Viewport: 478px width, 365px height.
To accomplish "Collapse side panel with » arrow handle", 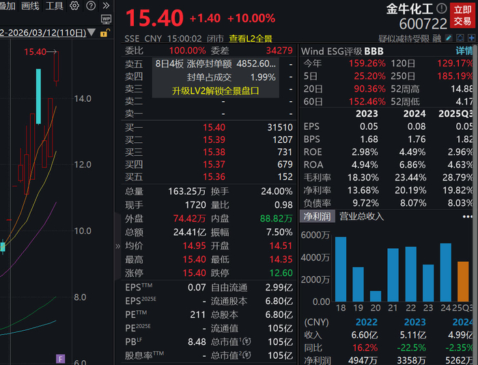I will [x=118, y=246].
